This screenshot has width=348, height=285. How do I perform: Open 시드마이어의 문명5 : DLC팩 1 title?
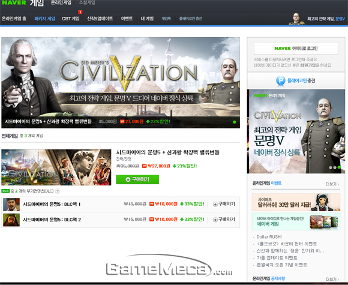(x=52, y=204)
